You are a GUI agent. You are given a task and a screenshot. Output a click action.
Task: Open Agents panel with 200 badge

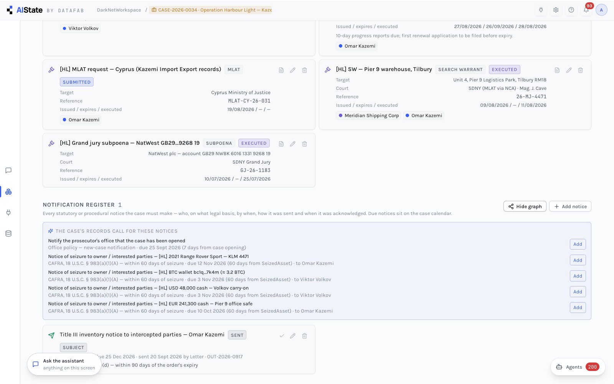point(578,367)
